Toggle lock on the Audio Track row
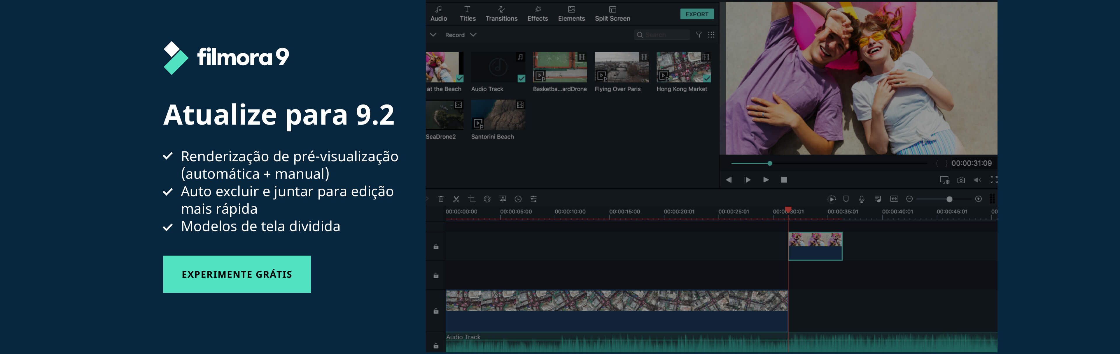This screenshot has width=1120, height=354. [436, 346]
